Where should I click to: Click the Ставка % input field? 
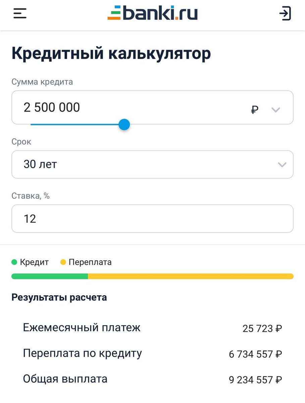[x=152, y=219]
